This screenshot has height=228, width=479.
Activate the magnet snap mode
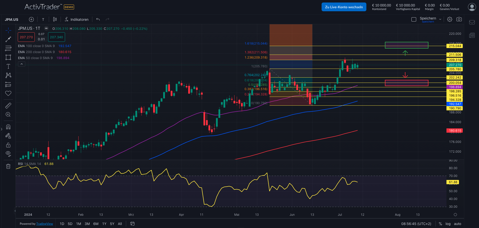[x=8, y=127]
